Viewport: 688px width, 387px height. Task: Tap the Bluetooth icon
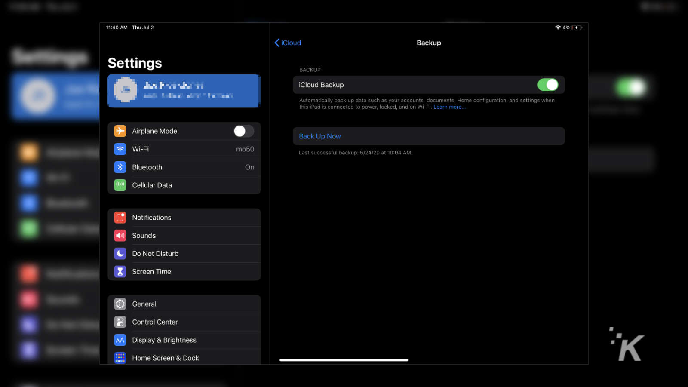coord(120,167)
